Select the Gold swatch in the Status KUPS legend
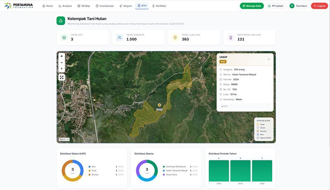The image size is (330, 190). 258,124
